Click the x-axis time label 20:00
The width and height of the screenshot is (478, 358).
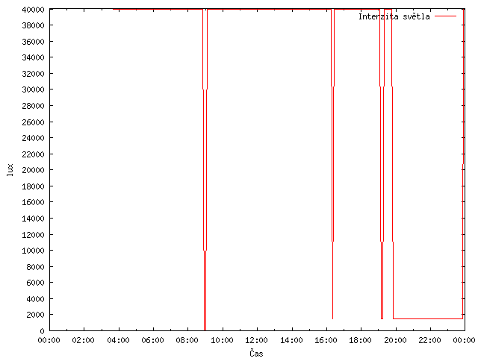click(x=395, y=340)
